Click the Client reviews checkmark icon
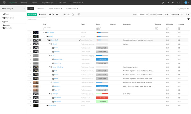191x114 pixels. tap(4, 18)
